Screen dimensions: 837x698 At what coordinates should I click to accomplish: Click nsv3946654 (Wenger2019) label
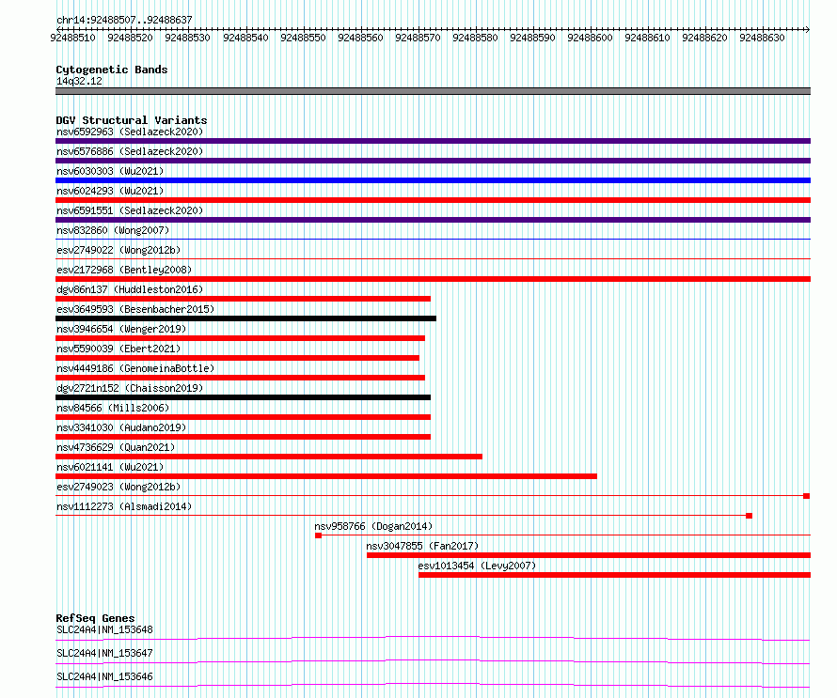coord(121,329)
